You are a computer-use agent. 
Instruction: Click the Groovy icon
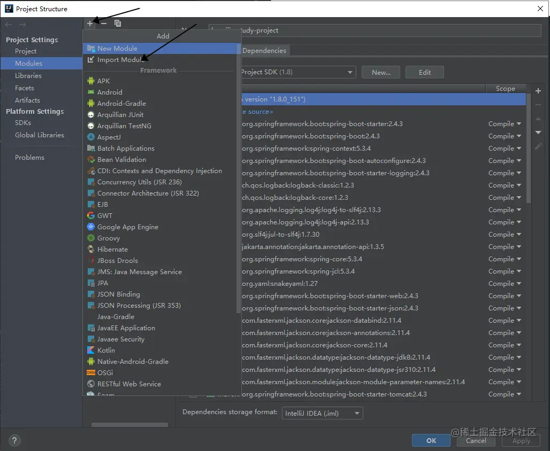pyautogui.click(x=91, y=238)
